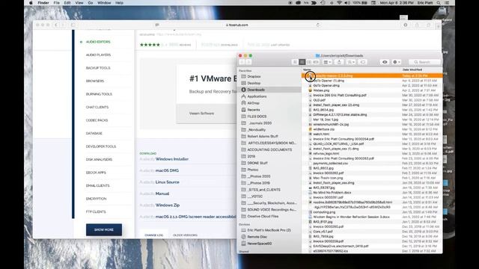Click the macOS DMG download link
This screenshot has height=269, width=479.
click(167, 171)
